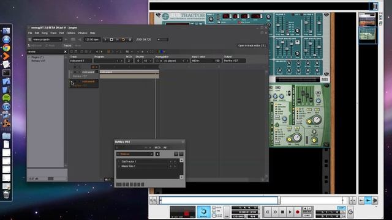This screenshot has width=392, height=220.
Task: Click the stop button in energyXT transport
Action: [x=111, y=39]
